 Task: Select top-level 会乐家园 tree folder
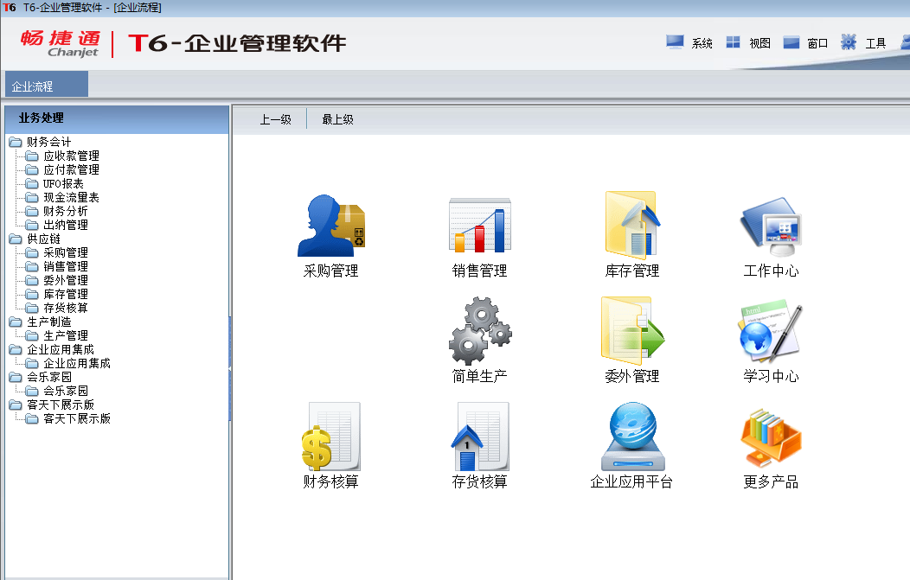(48, 378)
